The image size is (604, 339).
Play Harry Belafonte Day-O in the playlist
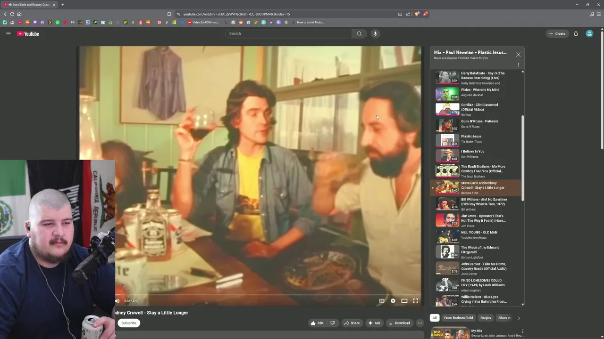(476, 78)
